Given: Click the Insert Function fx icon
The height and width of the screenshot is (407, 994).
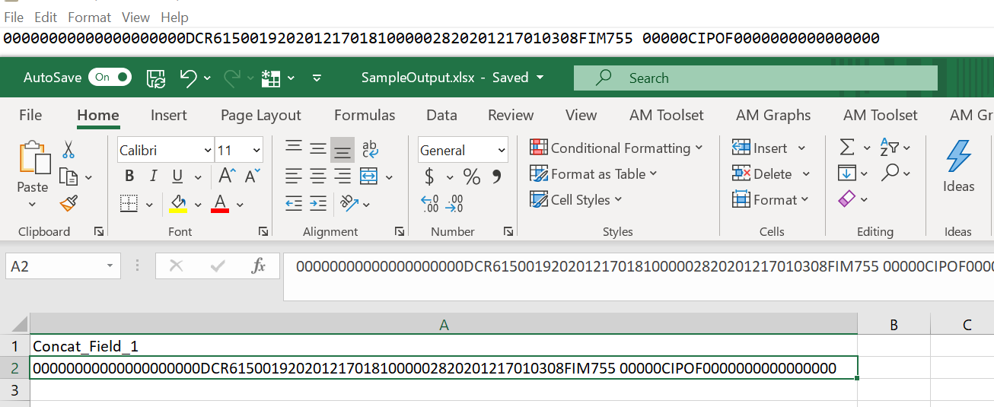Looking at the screenshot, I should tap(258, 266).
